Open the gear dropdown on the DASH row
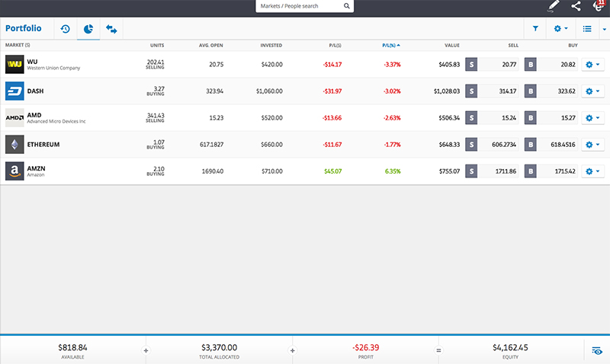The width and height of the screenshot is (610, 364). 592,91
